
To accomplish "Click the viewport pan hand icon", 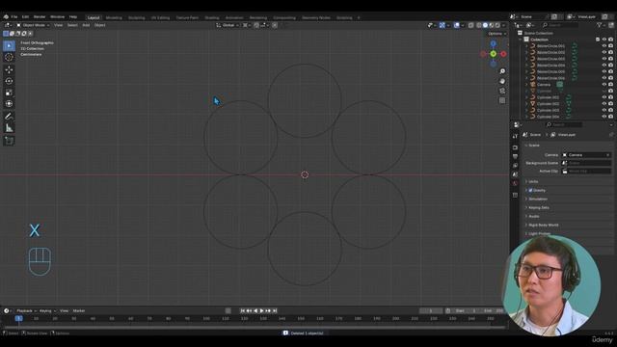I will [502, 81].
